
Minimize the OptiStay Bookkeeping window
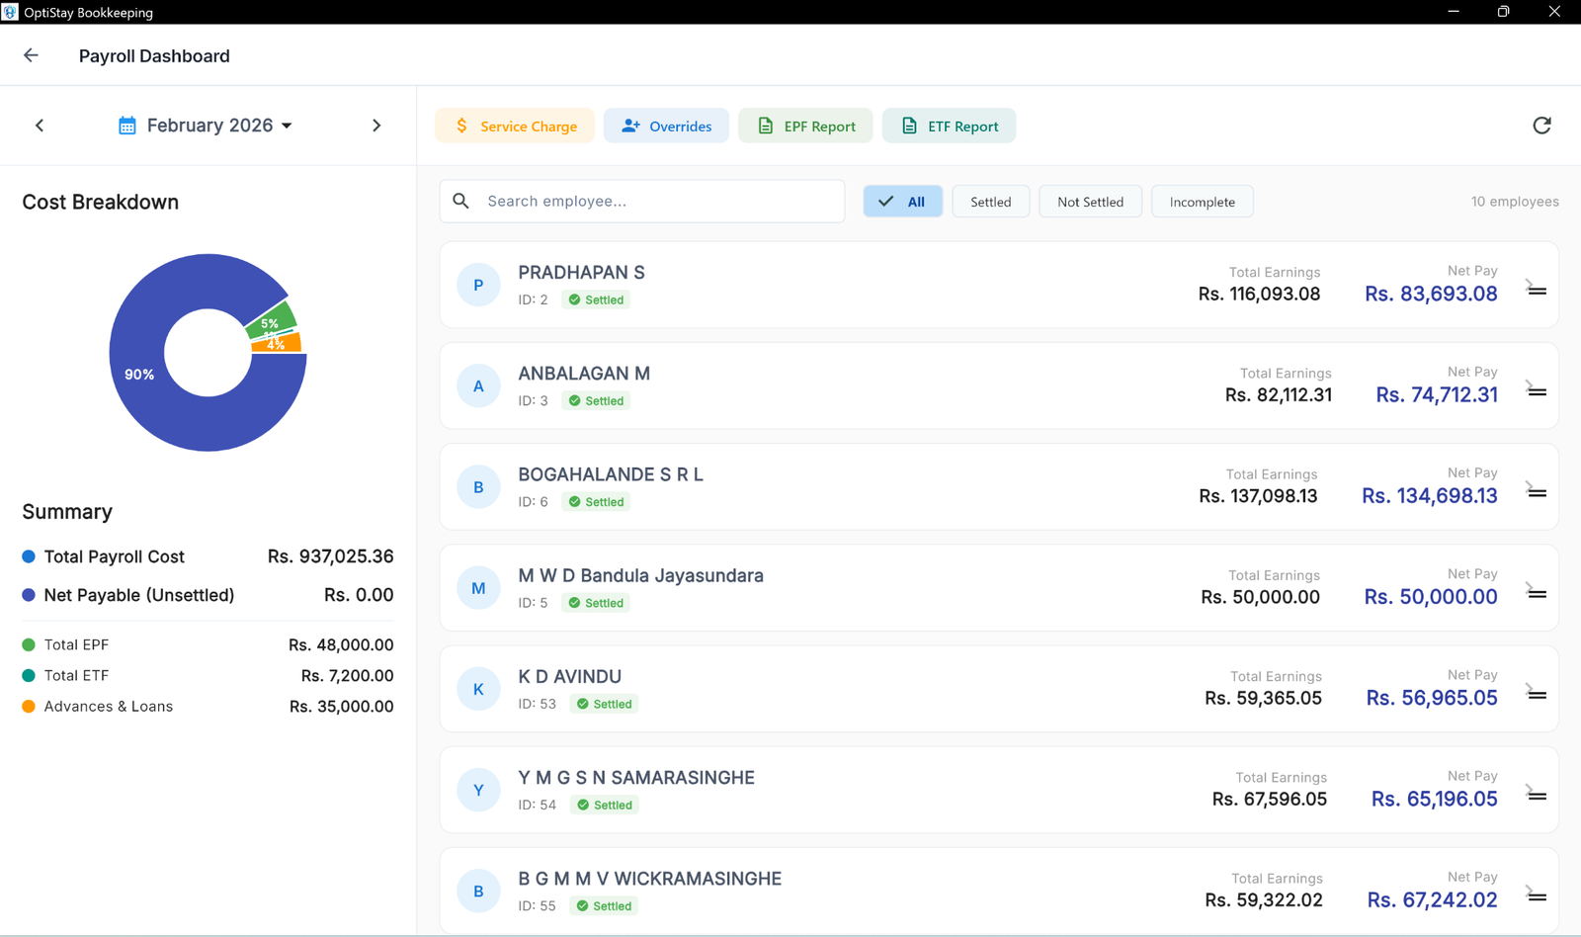pyautogui.click(x=1454, y=12)
